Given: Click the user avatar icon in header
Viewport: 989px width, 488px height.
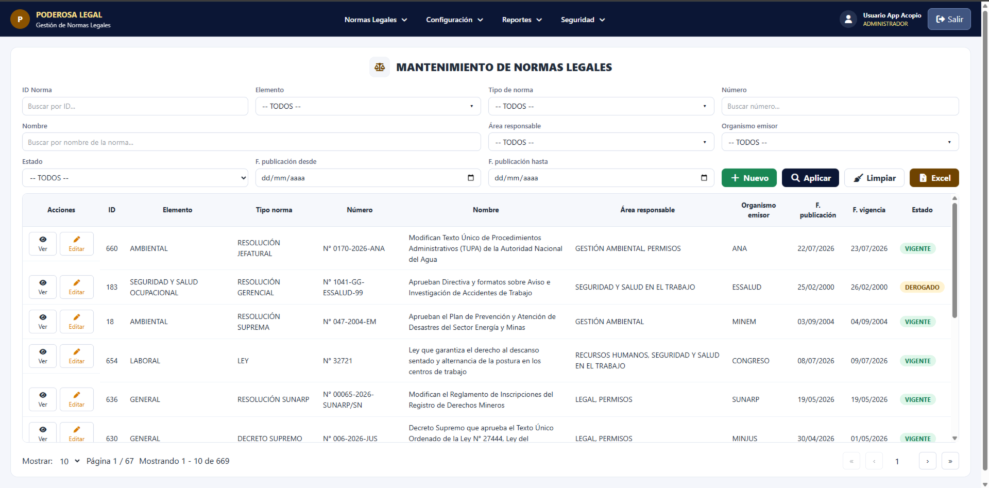Looking at the screenshot, I should pyautogui.click(x=848, y=20).
